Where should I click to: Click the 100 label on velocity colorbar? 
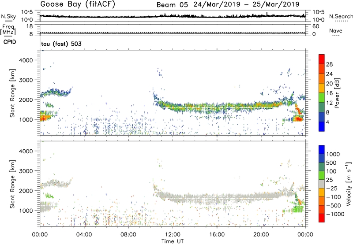pyautogui.click(x=332, y=171)
